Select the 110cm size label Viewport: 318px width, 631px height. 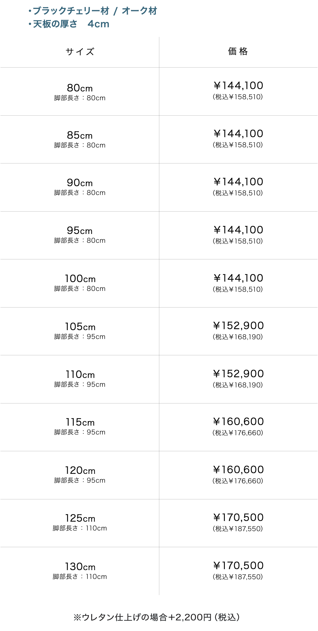pyautogui.click(x=80, y=374)
